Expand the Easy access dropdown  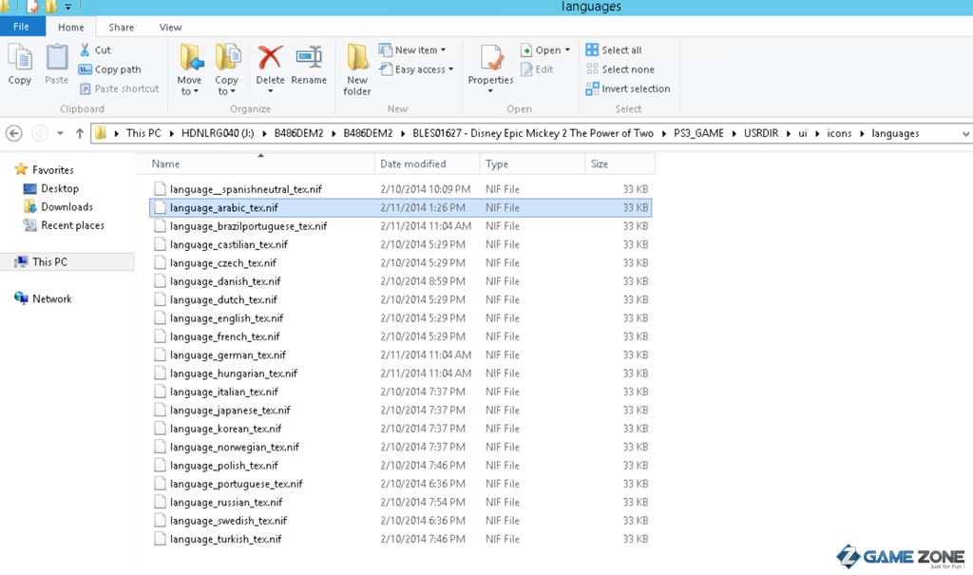(x=417, y=69)
